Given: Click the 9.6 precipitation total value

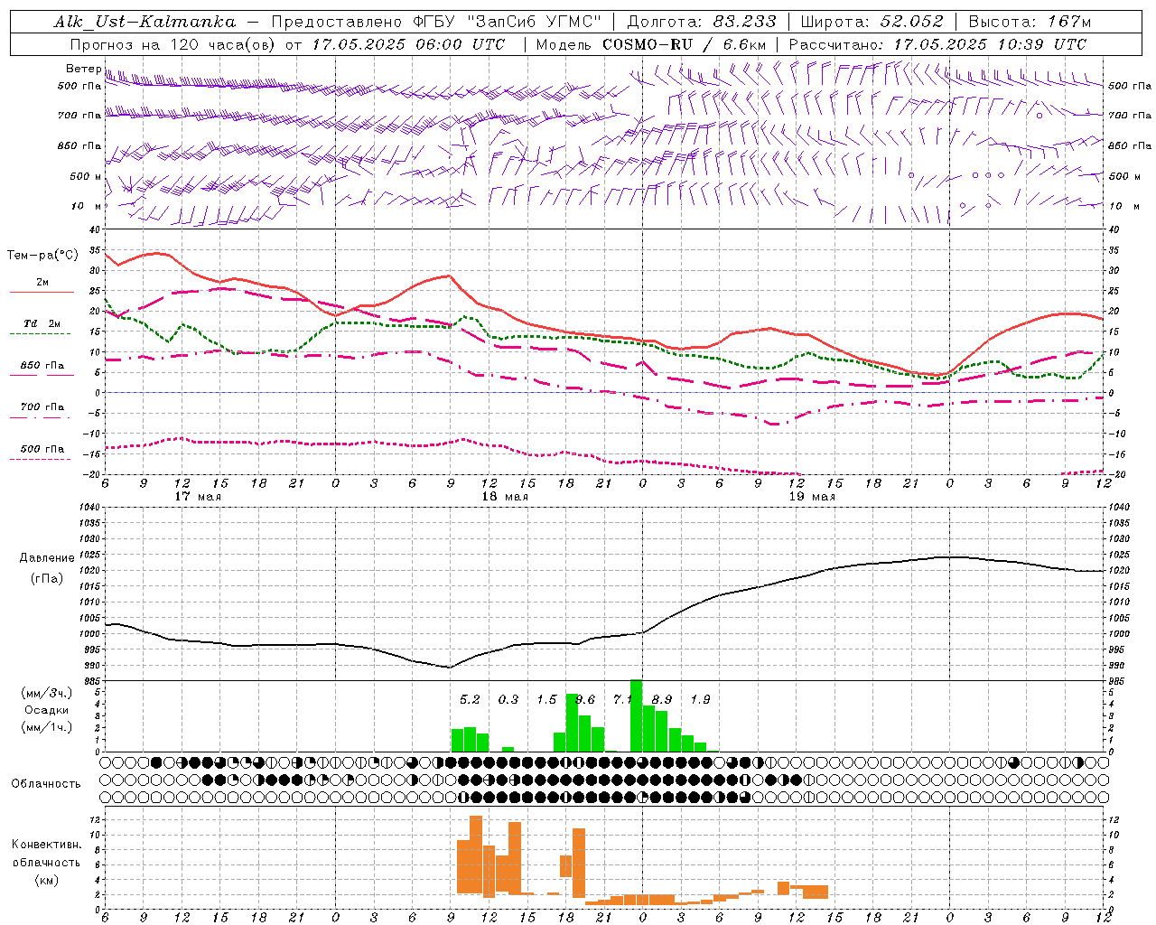Looking at the screenshot, I should click(x=585, y=699).
